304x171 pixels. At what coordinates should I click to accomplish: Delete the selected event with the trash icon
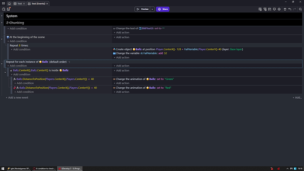(285, 9)
